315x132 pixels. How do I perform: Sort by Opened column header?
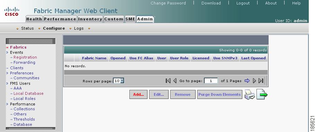click(118, 58)
